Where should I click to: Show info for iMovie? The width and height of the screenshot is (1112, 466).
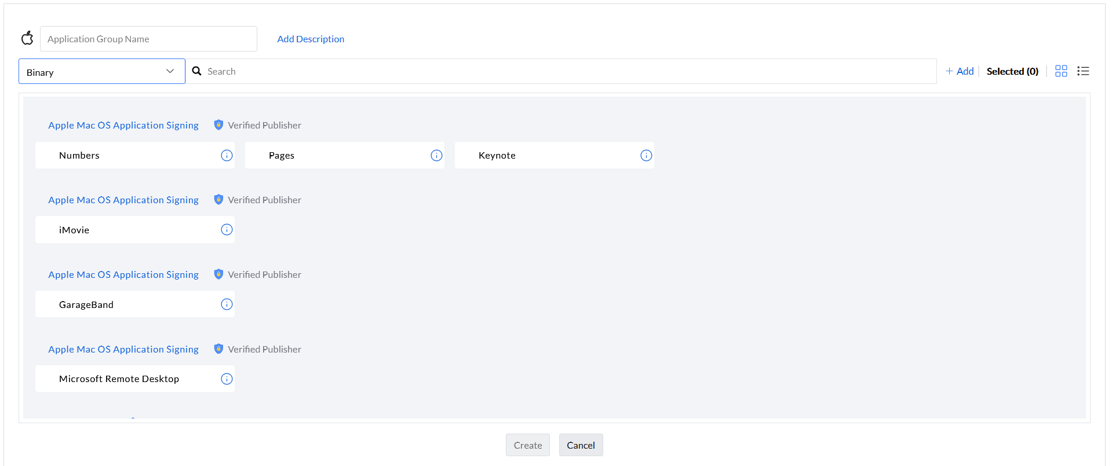(x=227, y=230)
